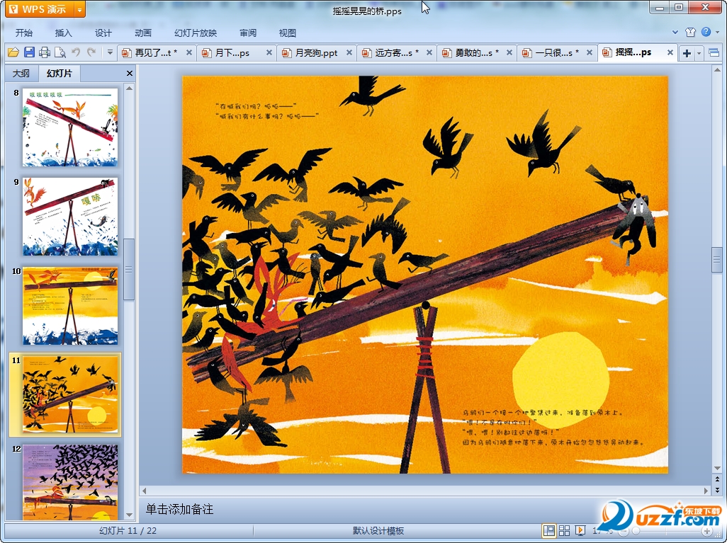This screenshot has height=543, width=727.
Task: Select slide 9 thumbnail
Action: [x=70, y=217]
